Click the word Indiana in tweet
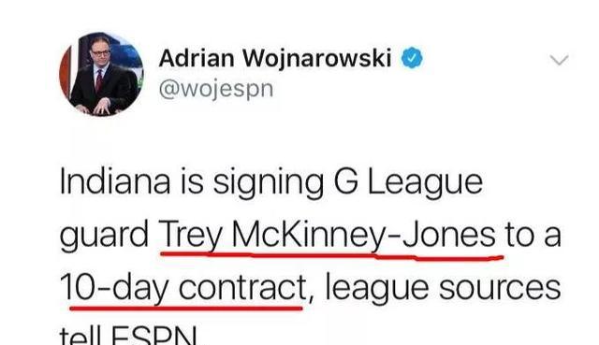The image size is (599, 345). pyautogui.click(x=115, y=181)
